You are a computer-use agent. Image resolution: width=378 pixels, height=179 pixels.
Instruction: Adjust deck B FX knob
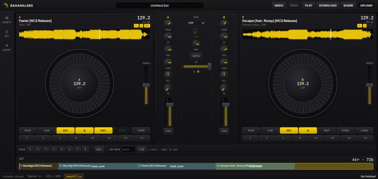(x=224, y=88)
